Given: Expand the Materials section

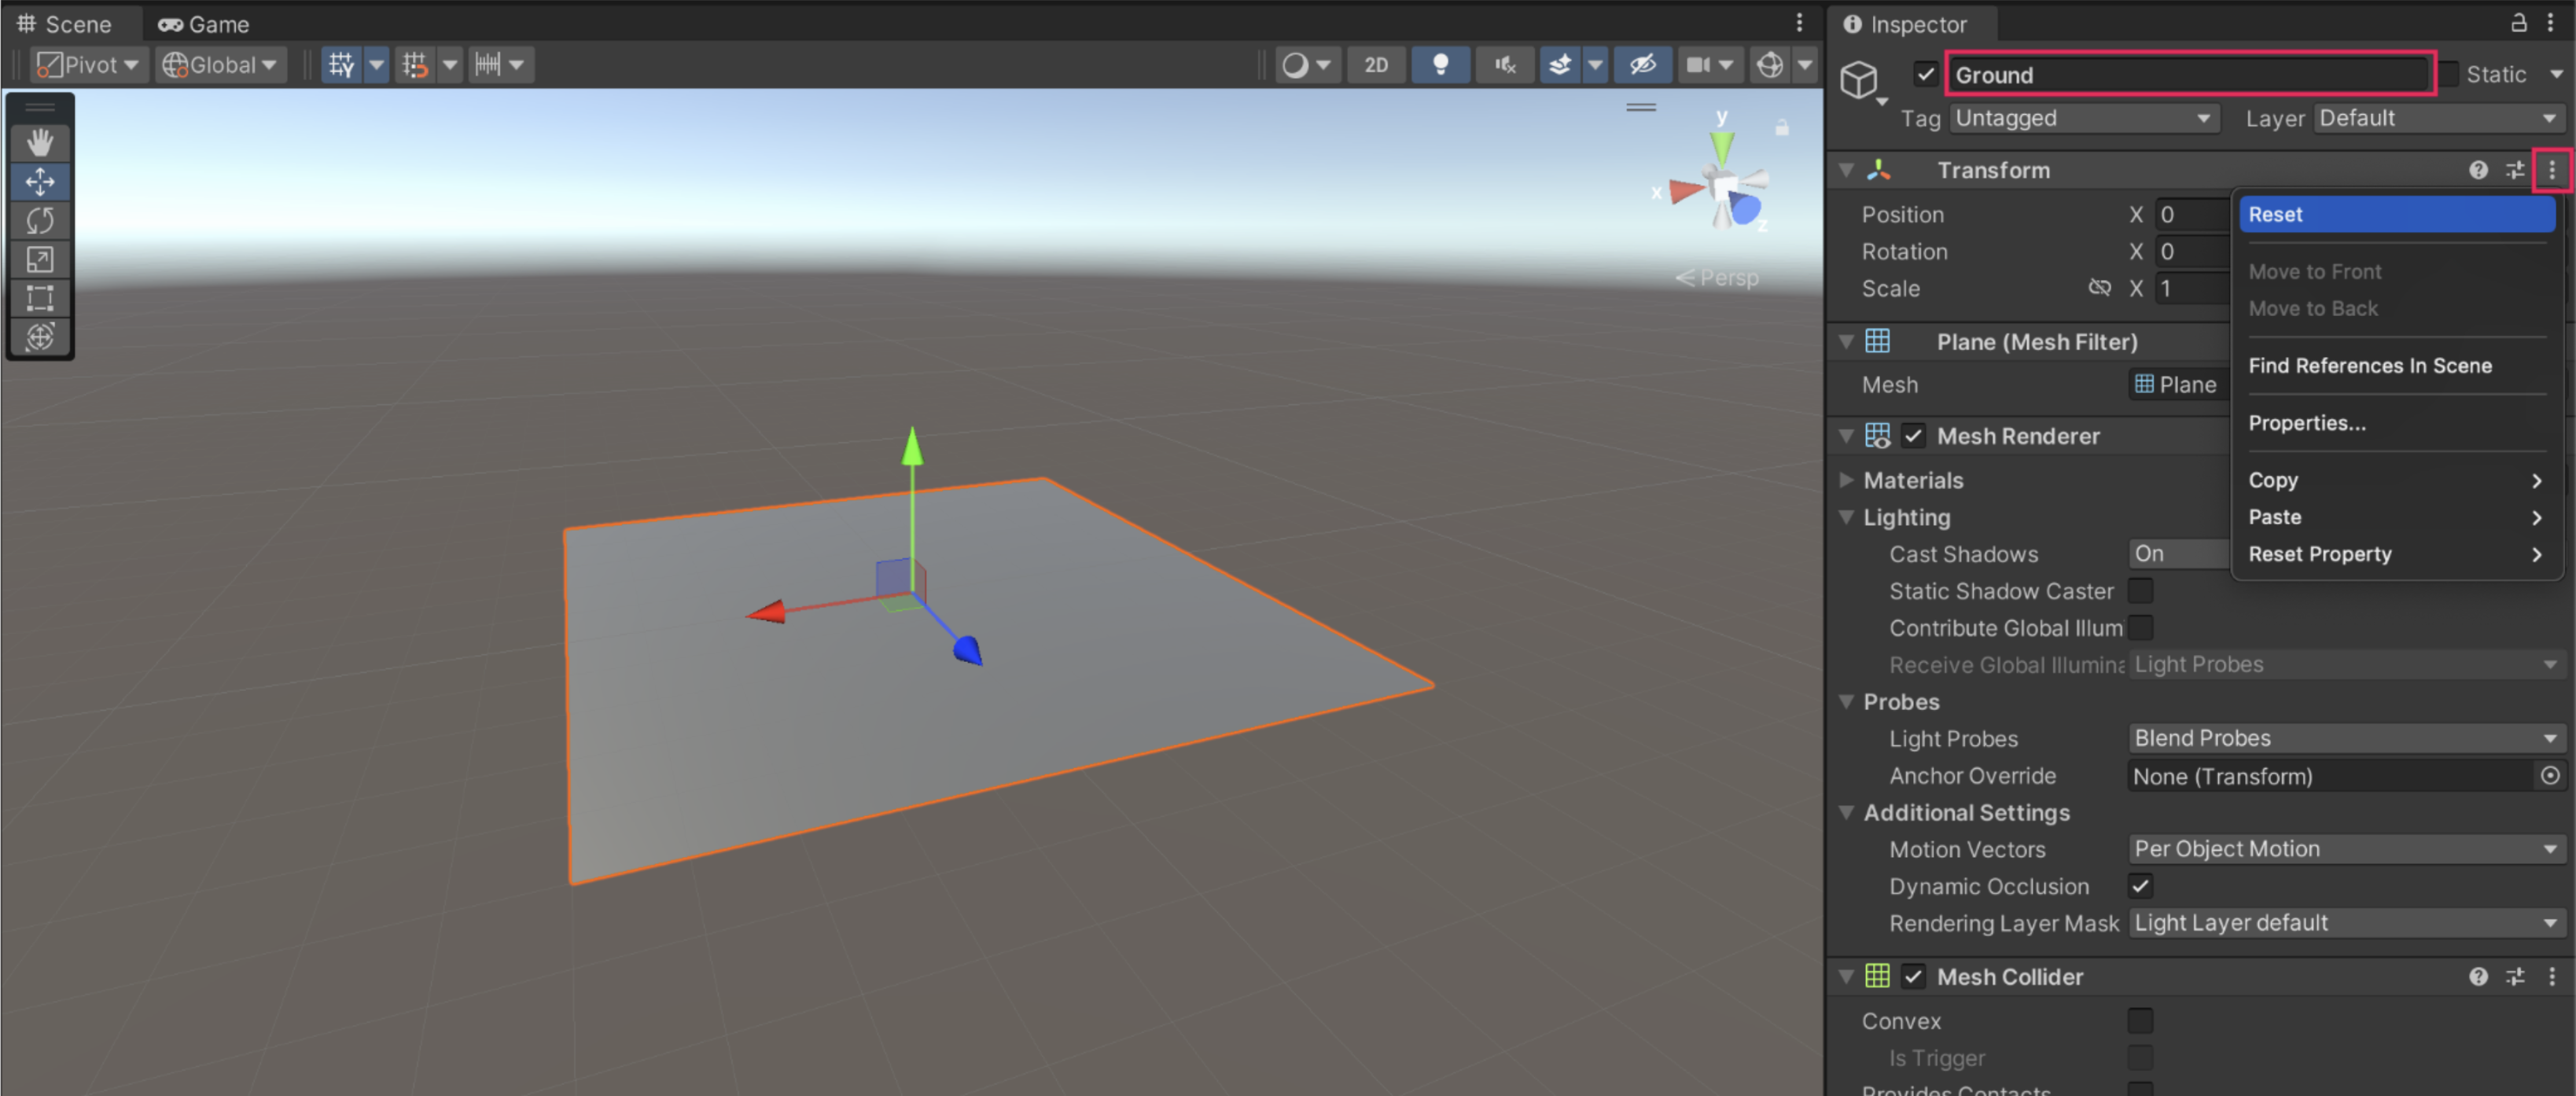Looking at the screenshot, I should pyautogui.click(x=1846, y=481).
